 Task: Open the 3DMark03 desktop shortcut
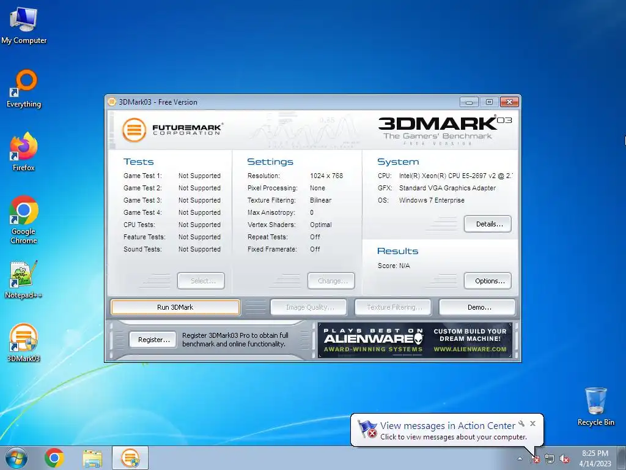pos(24,343)
